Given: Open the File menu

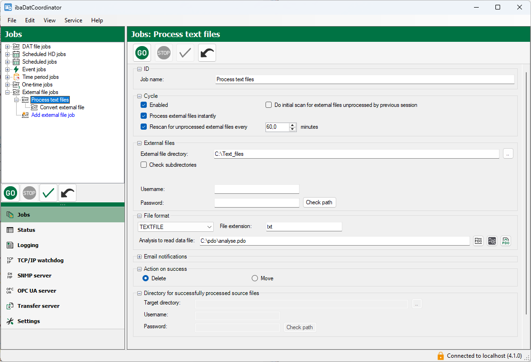Looking at the screenshot, I should 12,20.
